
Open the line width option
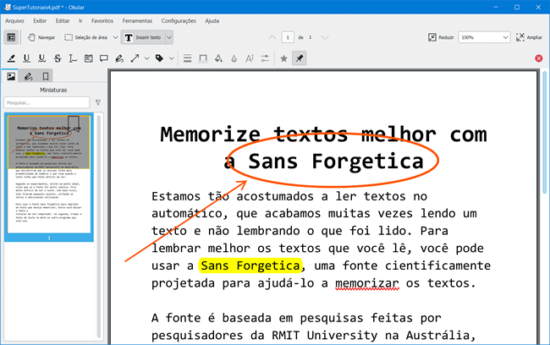pos(188,58)
